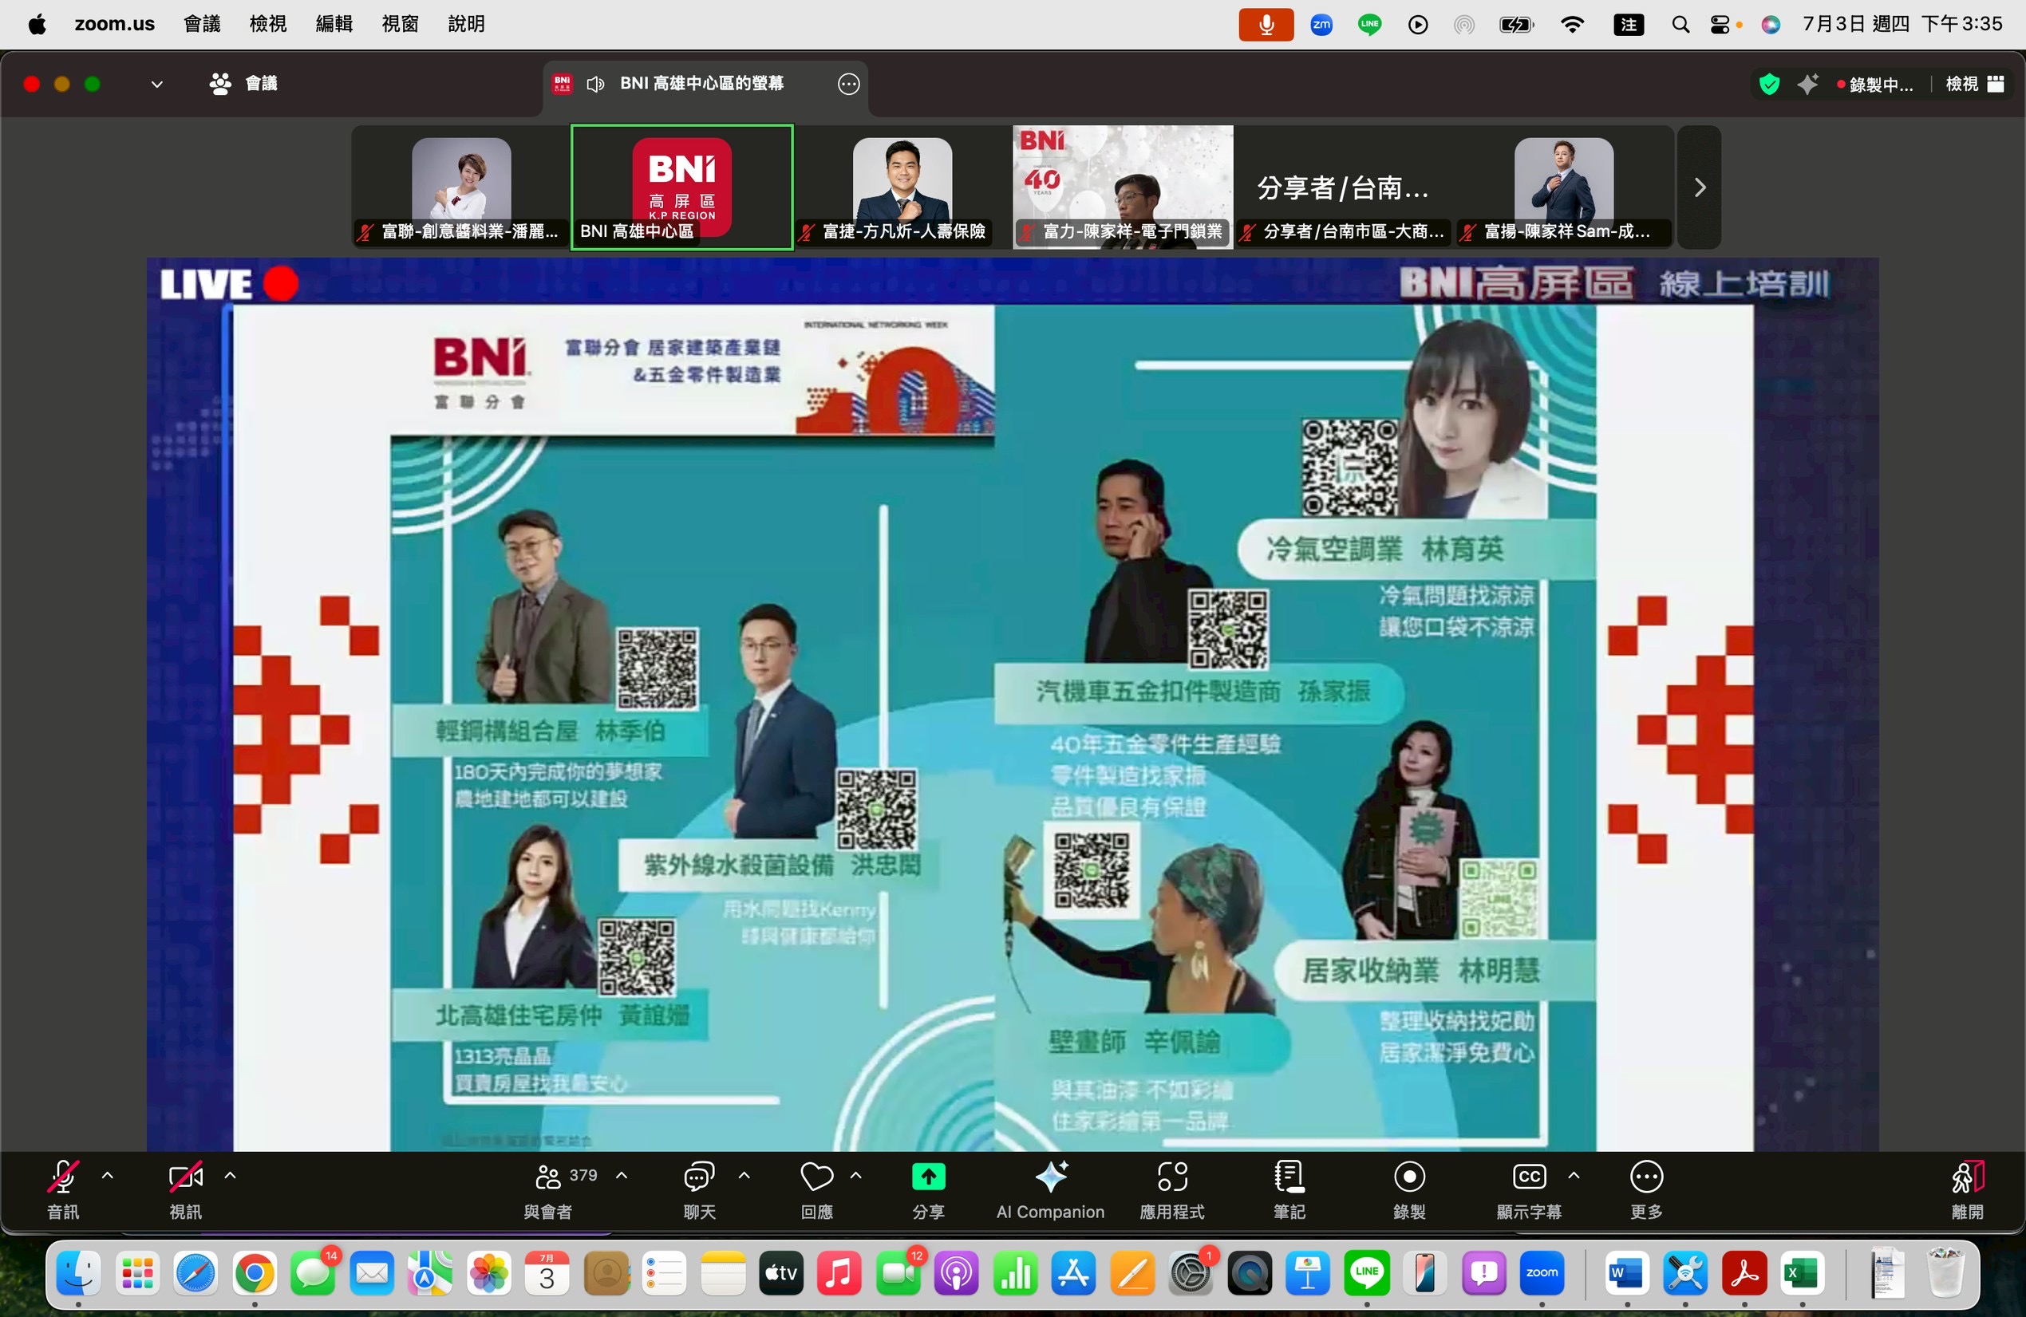Click the green 分享 share screen icon

pyautogui.click(x=928, y=1177)
